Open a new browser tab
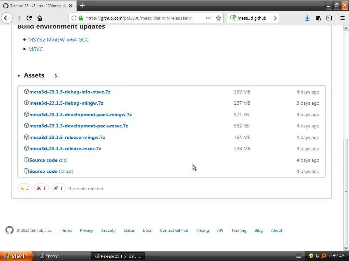This screenshot has height=261, width=349. click(82, 5)
